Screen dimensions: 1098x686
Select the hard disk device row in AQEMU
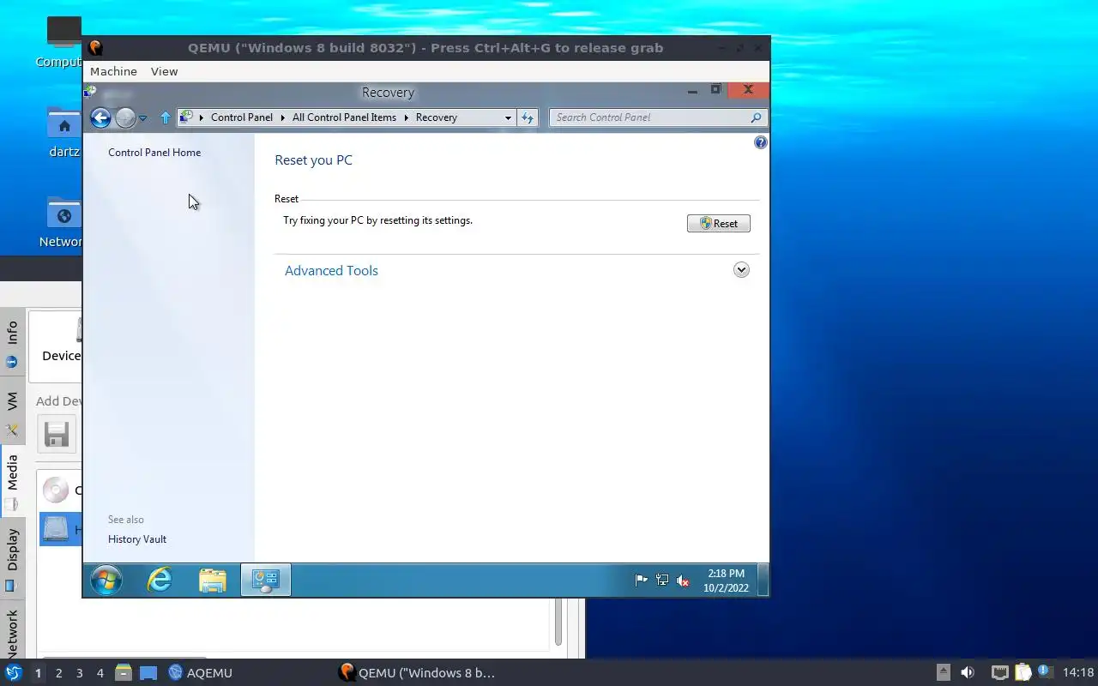pos(60,529)
